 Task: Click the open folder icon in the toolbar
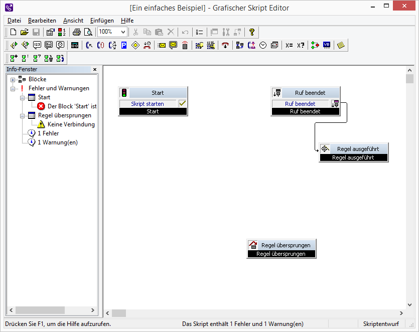25,32
